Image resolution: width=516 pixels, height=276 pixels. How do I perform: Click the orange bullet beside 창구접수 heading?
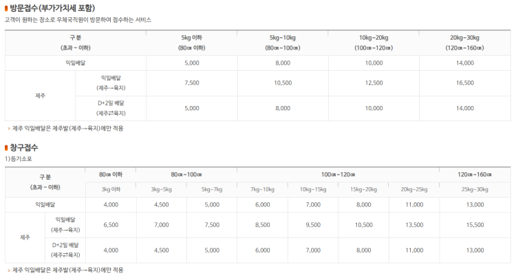click(x=6, y=147)
